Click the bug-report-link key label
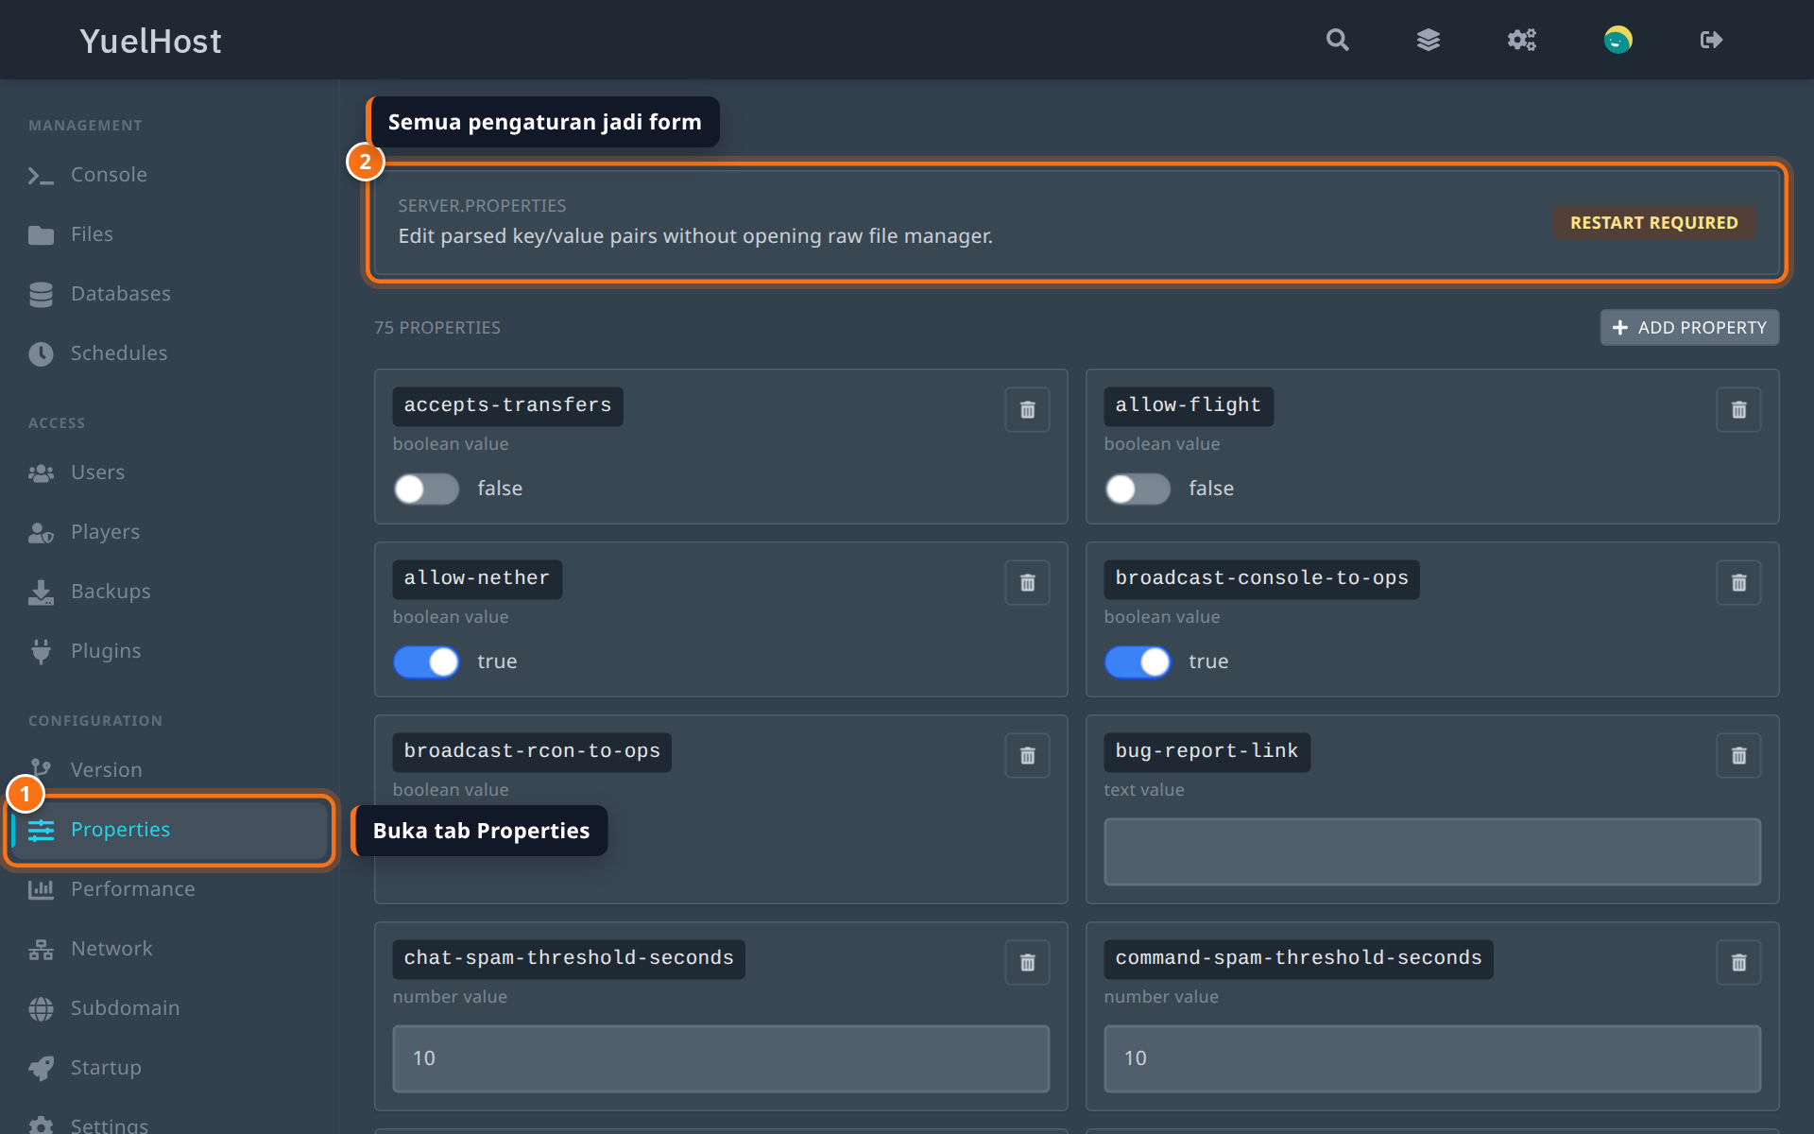1814x1134 pixels. (1206, 752)
